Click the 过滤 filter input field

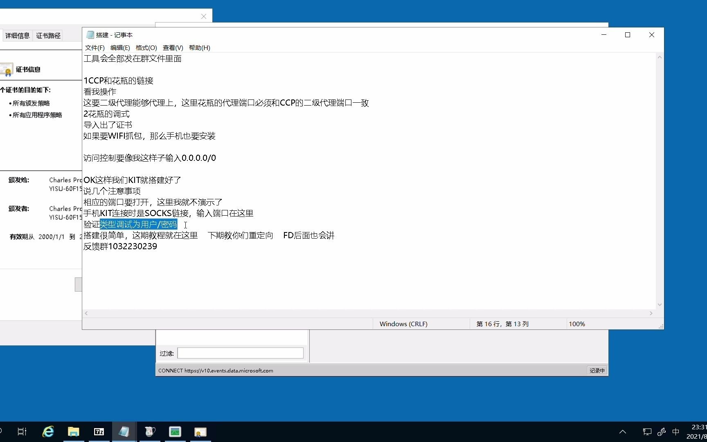tap(240, 353)
